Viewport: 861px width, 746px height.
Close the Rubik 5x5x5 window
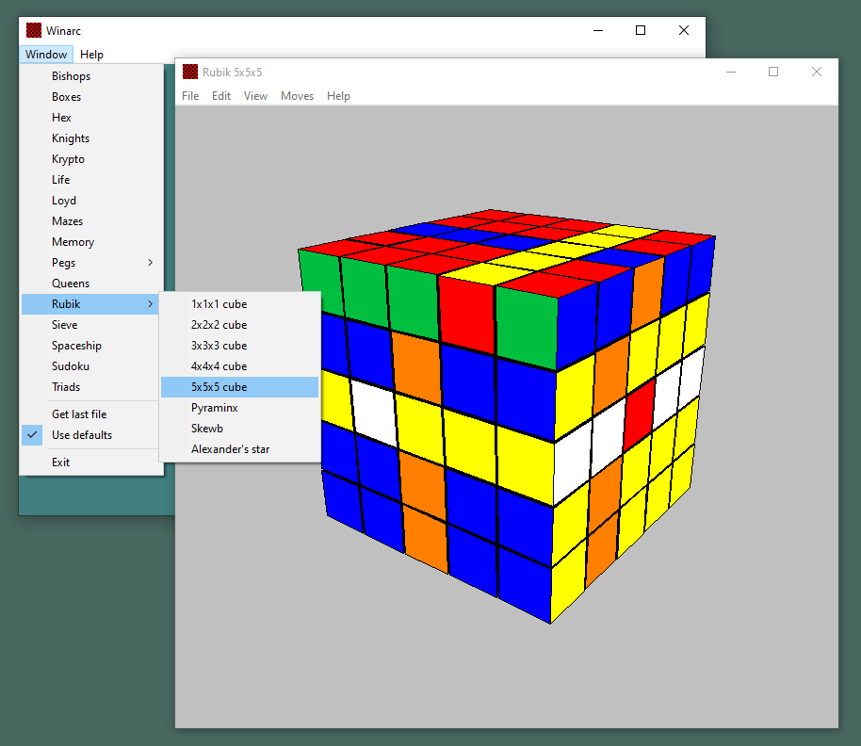(x=817, y=72)
